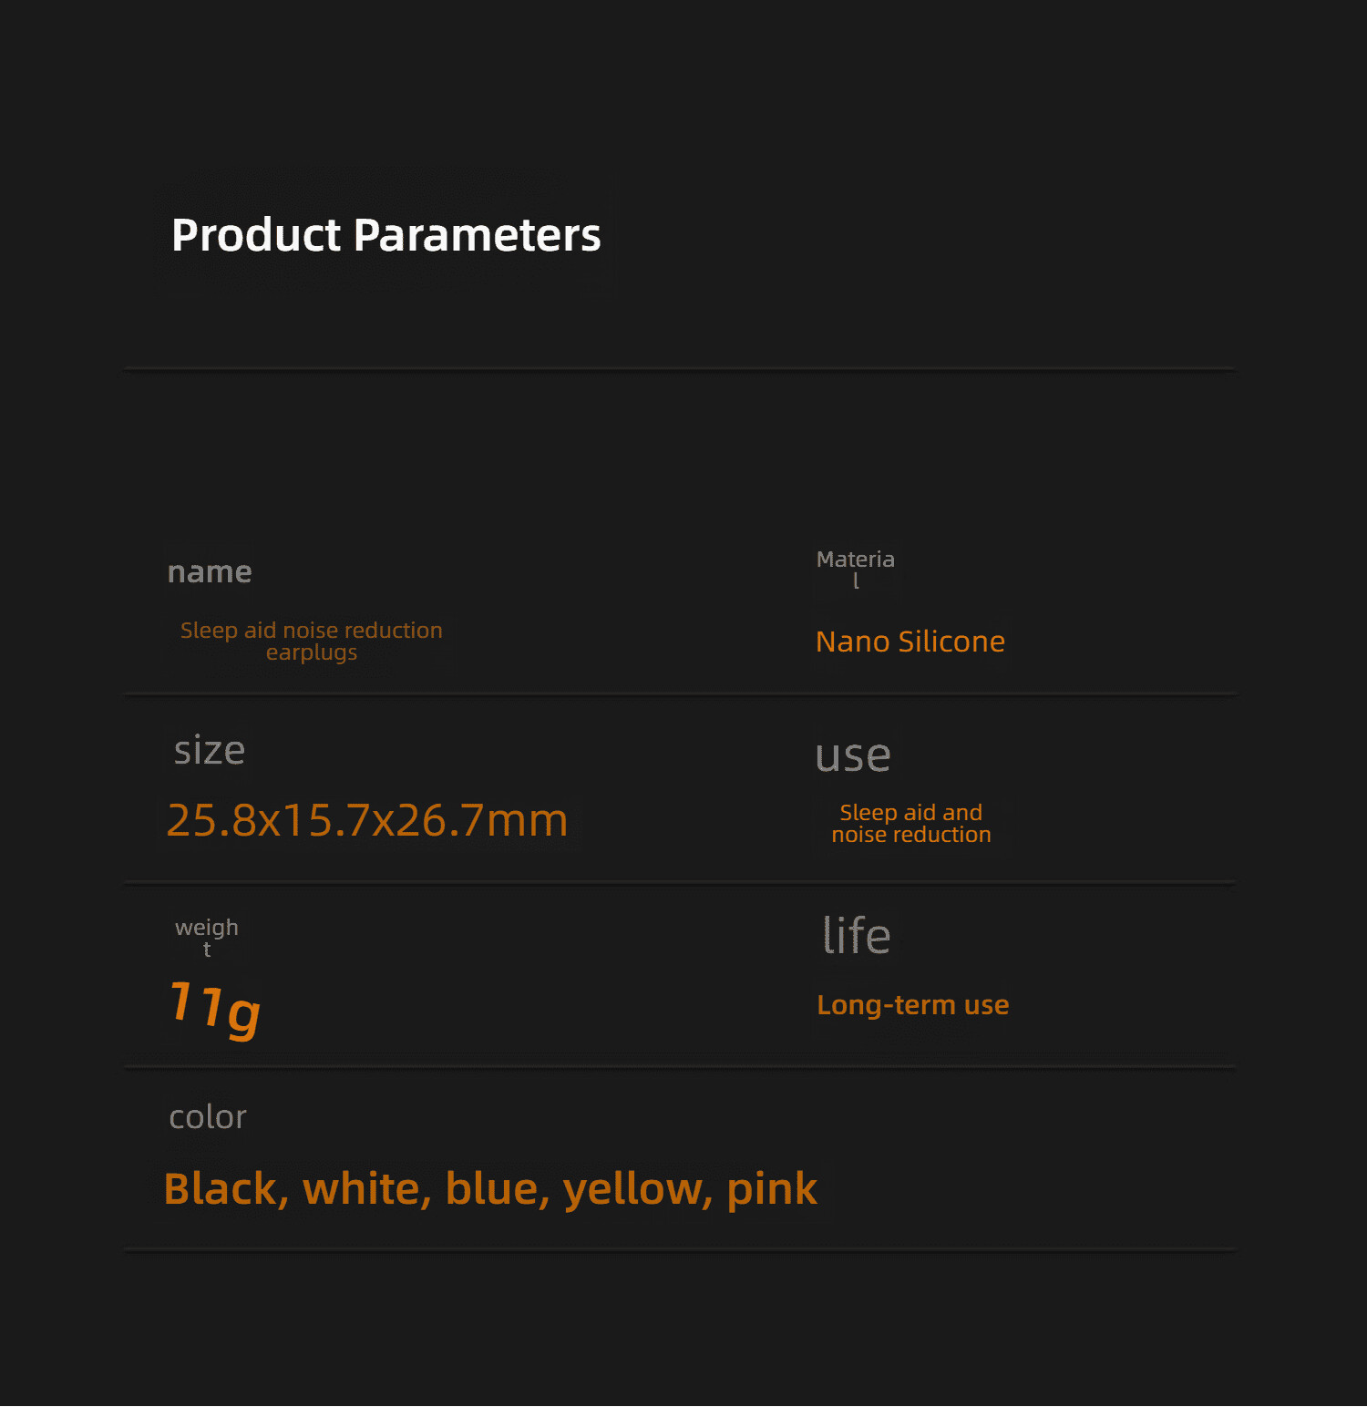The width and height of the screenshot is (1367, 1407).
Task: Click the word pink in the colors list
Action: (772, 1189)
